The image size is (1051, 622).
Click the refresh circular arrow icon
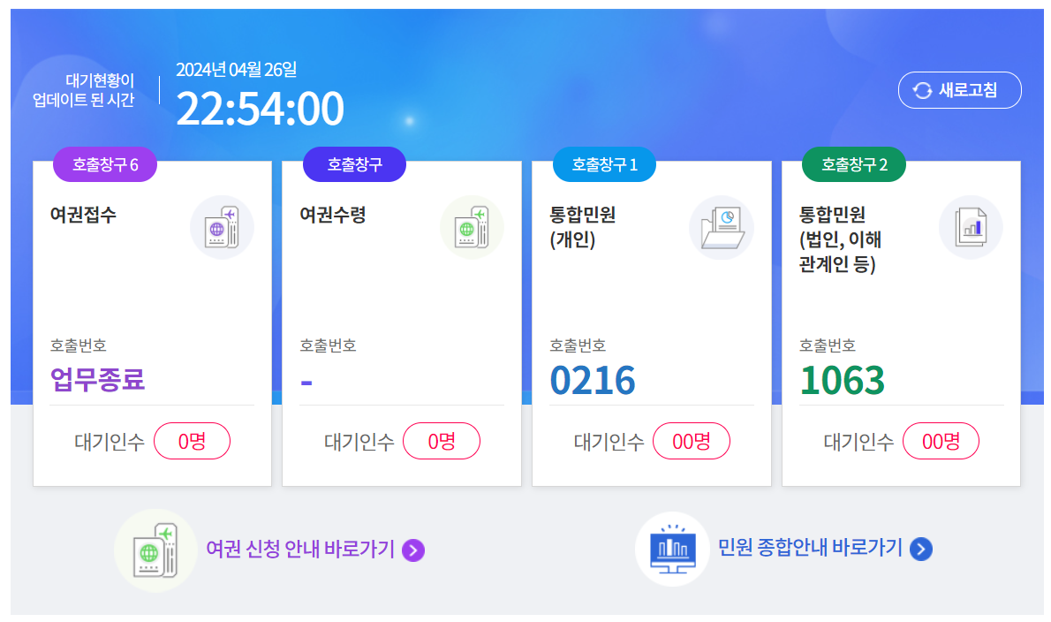click(x=924, y=89)
